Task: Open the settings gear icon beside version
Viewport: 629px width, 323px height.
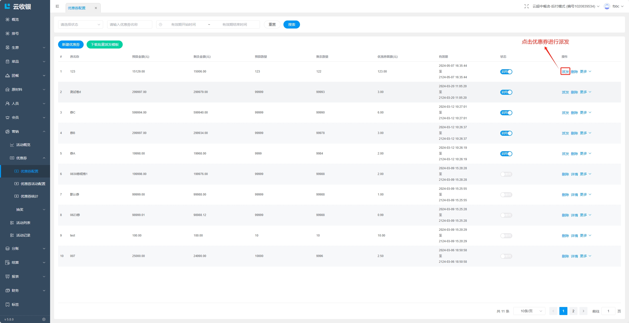Action: (44, 319)
